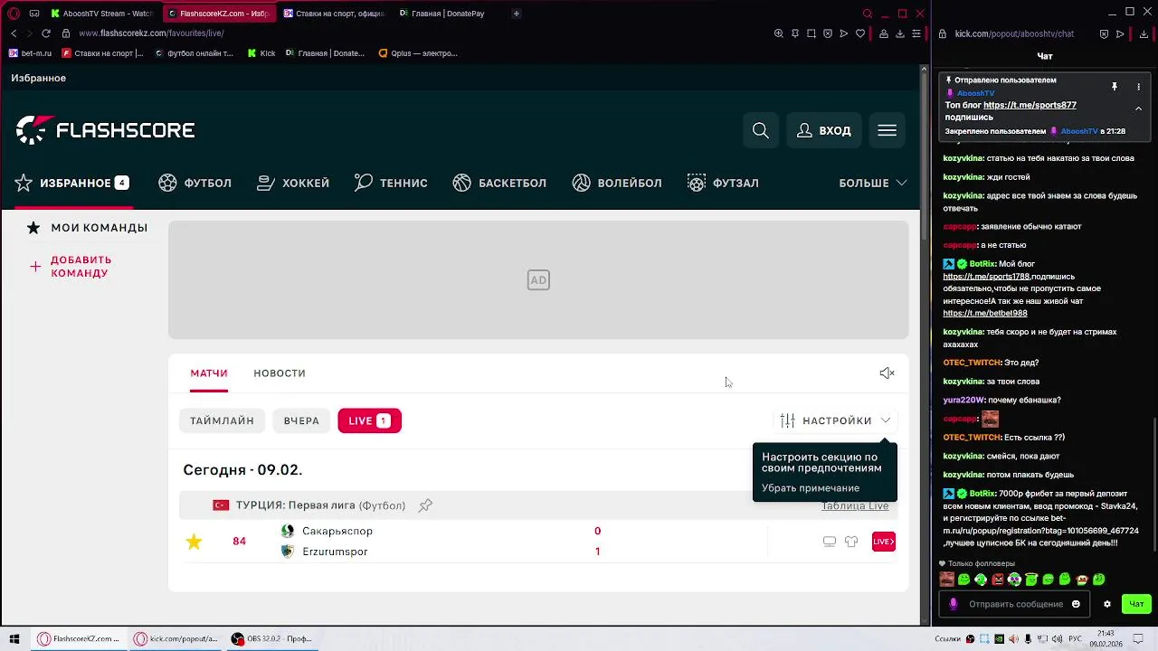Open bet-m.ru bookmark
This screenshot has height=651, width=1158.
(x=30, y=53)
